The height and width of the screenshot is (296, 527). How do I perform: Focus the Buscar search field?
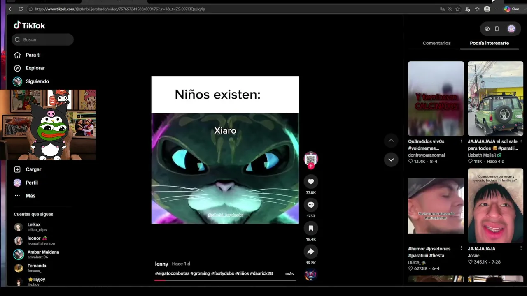click(43, 39)
